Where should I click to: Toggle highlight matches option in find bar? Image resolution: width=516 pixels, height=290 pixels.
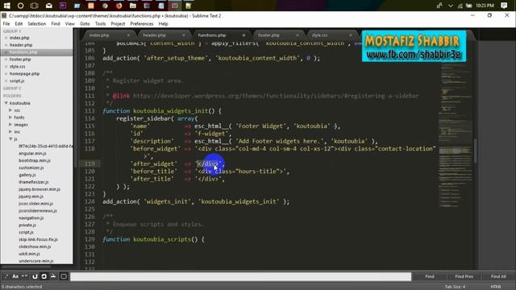point(64,276)
